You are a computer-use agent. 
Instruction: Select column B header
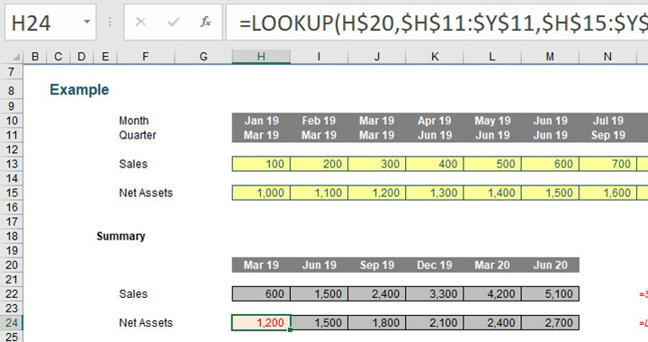(35, 57)
